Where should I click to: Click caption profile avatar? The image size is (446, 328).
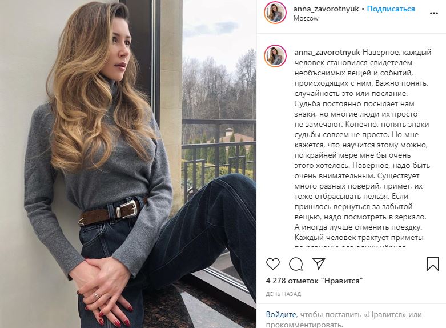pyautogui.click(x=275, y=56)
